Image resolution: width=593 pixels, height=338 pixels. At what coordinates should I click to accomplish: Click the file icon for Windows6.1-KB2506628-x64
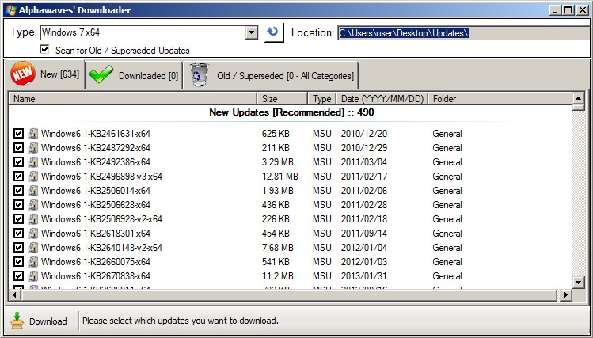tap(33, 205)
